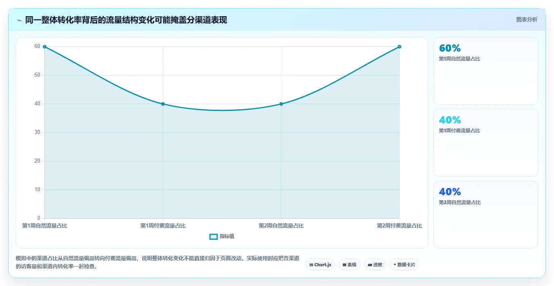
Task: Select the 数据卡片 chip
Action: coord(404,265)
